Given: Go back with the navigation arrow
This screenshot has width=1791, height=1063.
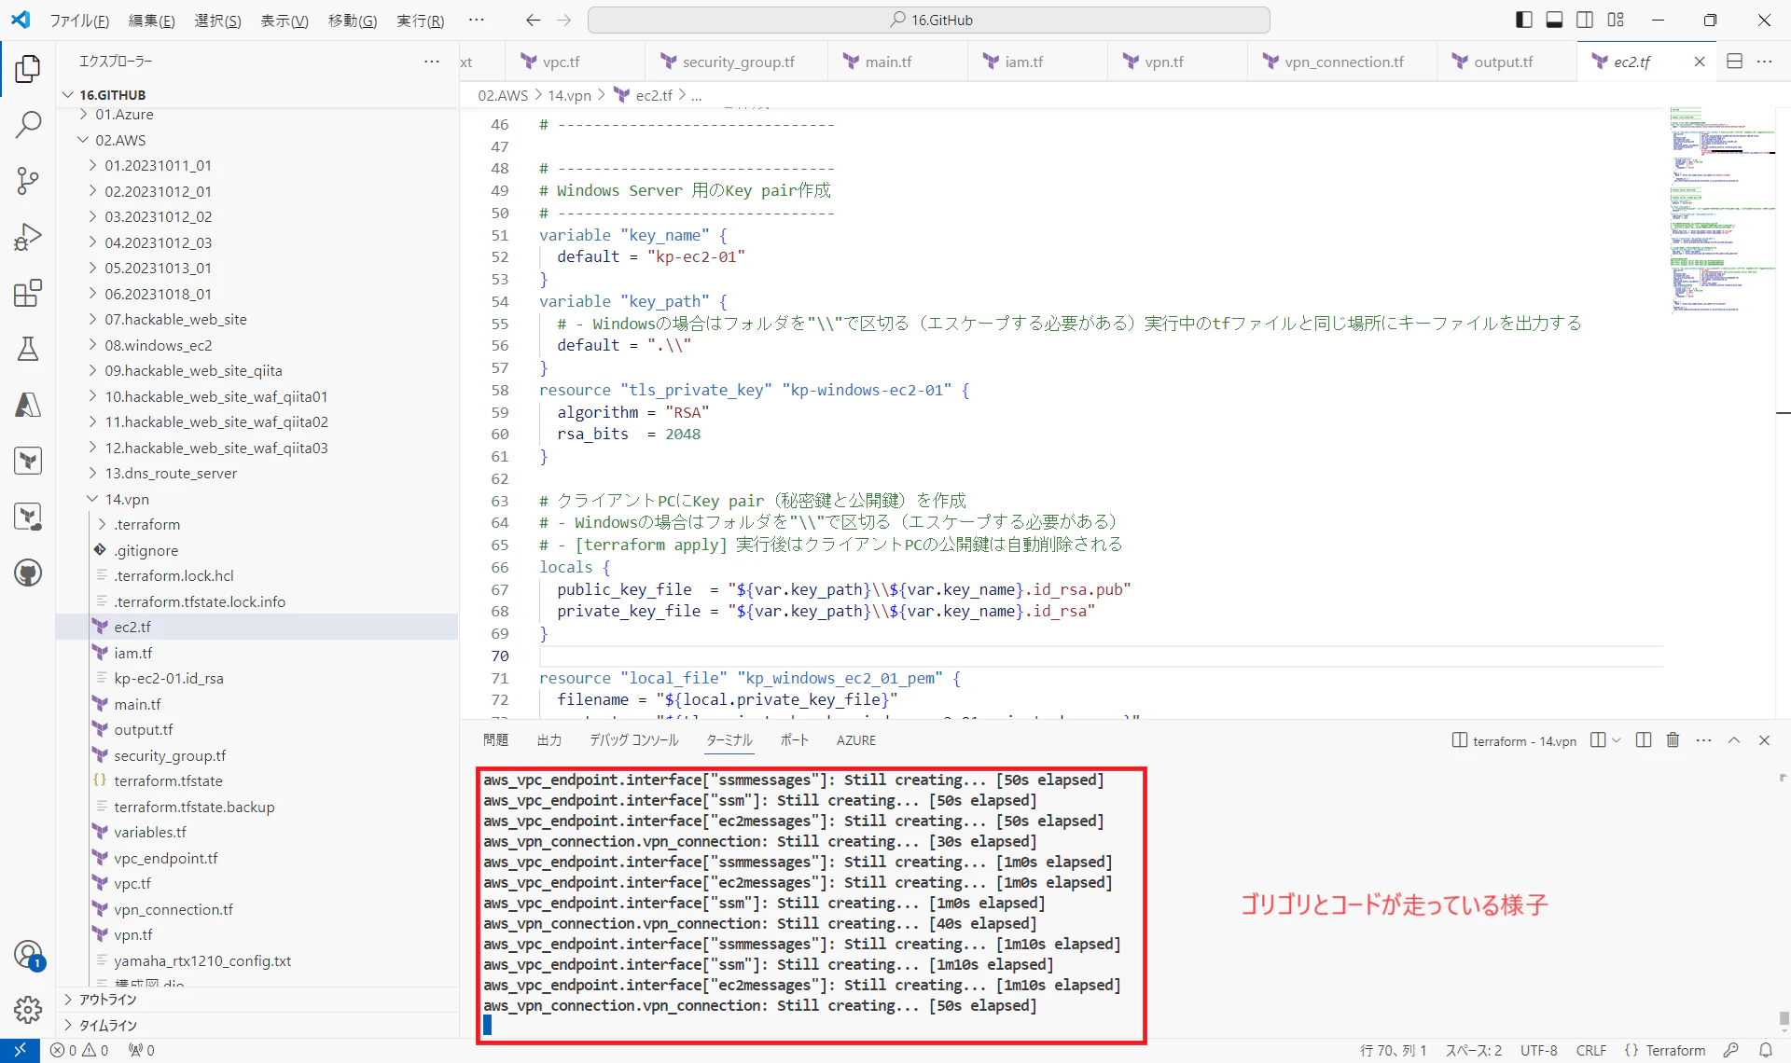Looking at the screenshot, I should [x=533, y=20].
